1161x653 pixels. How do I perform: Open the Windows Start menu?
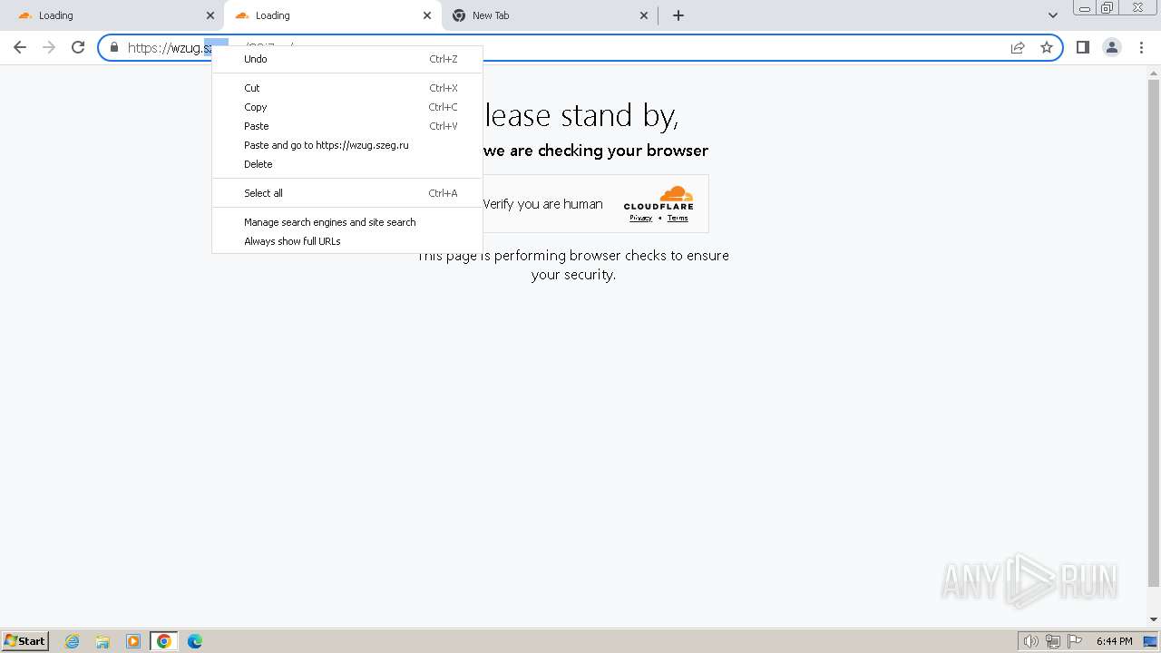24,641
